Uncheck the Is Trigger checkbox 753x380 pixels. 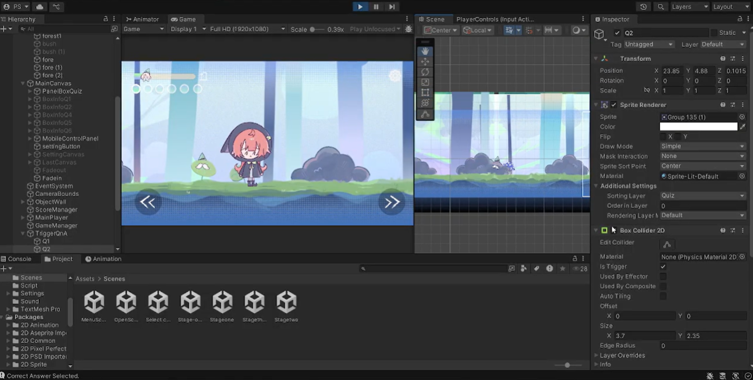click(663, 267)
